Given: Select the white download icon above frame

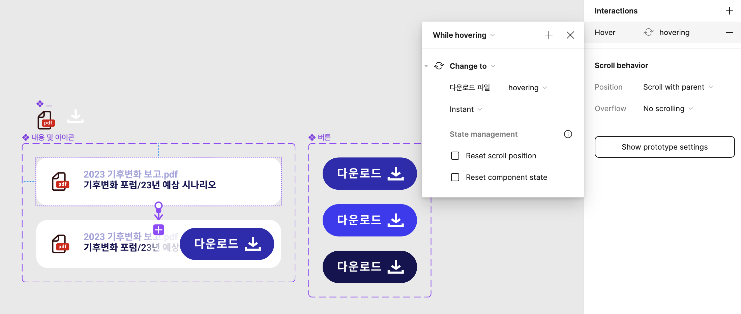Looking at the screenshot, I should [x=76, y=116].
